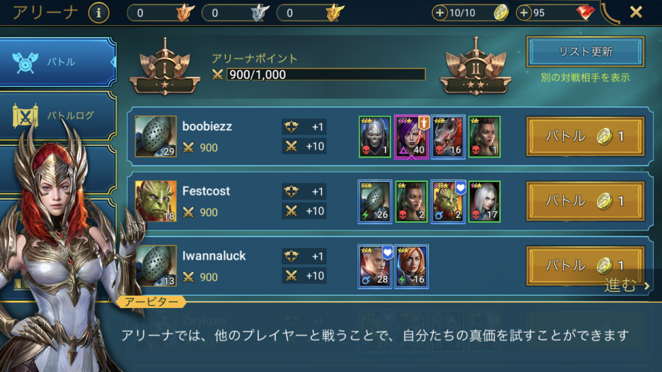Open boobiezz player avatar
The image size is (662, 372).
click(x=155, y=136)
